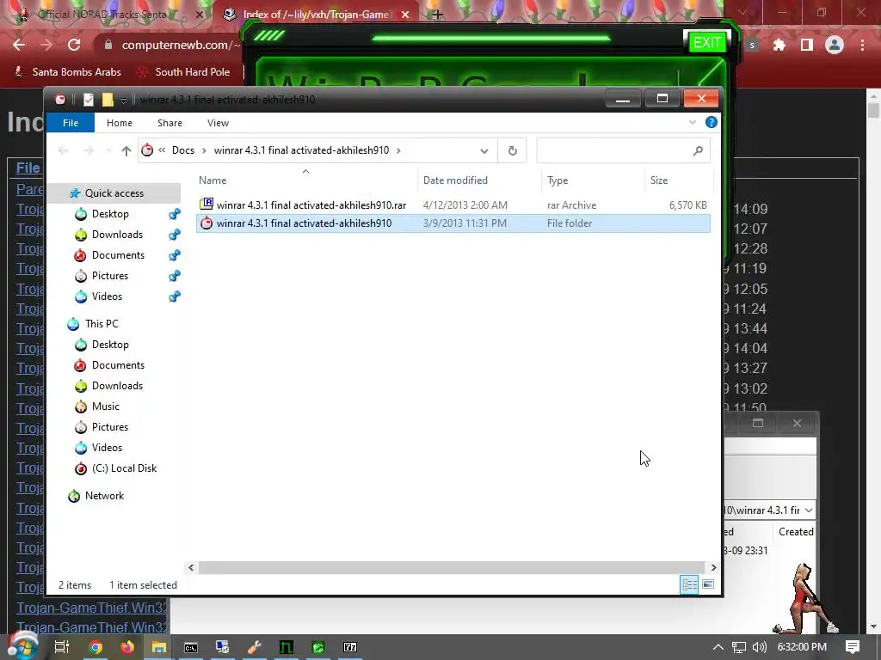Viewport: 881px width, 660px height.
Task: Open browser profile avatar
Action: pos(835,45)
